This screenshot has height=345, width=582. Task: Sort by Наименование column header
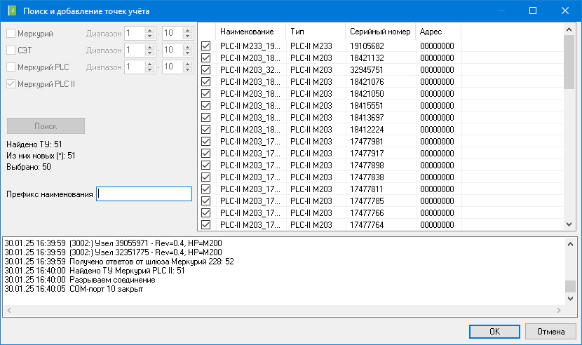click(x=250, y=32)
